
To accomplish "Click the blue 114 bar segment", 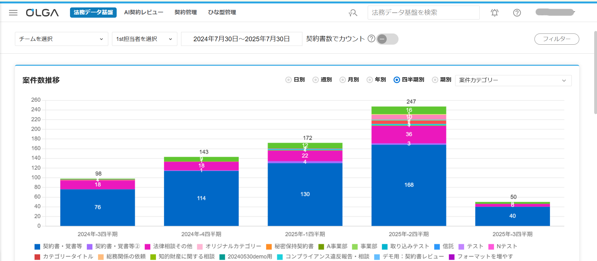I will pyautogui.click(x=201, y=198).
